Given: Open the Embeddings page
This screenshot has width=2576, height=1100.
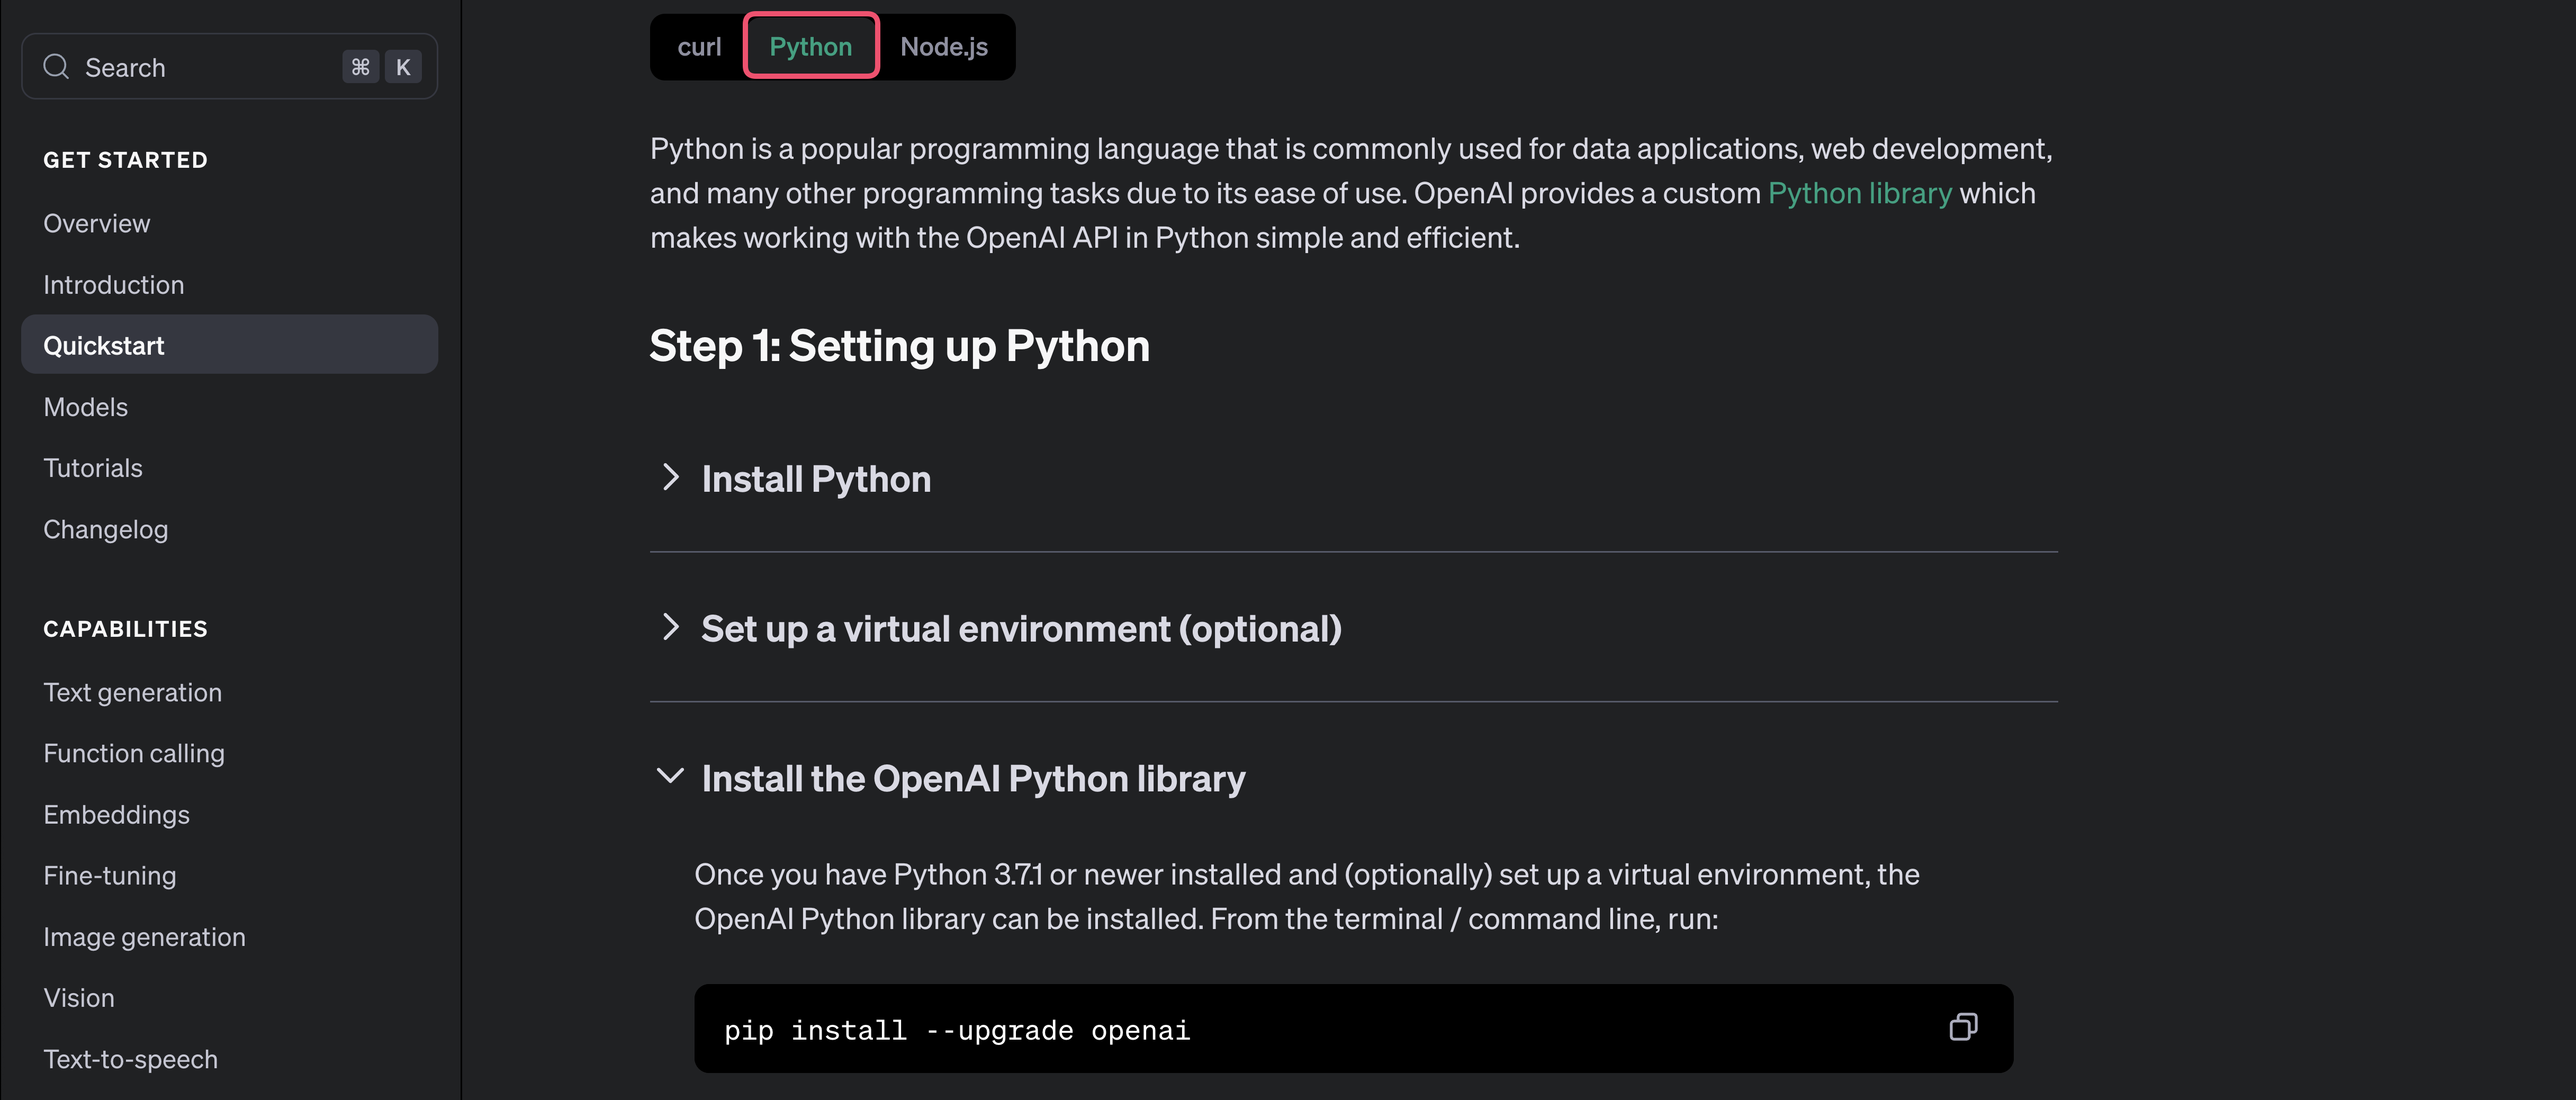Looking at the screenshot, I should pos(116,814).
